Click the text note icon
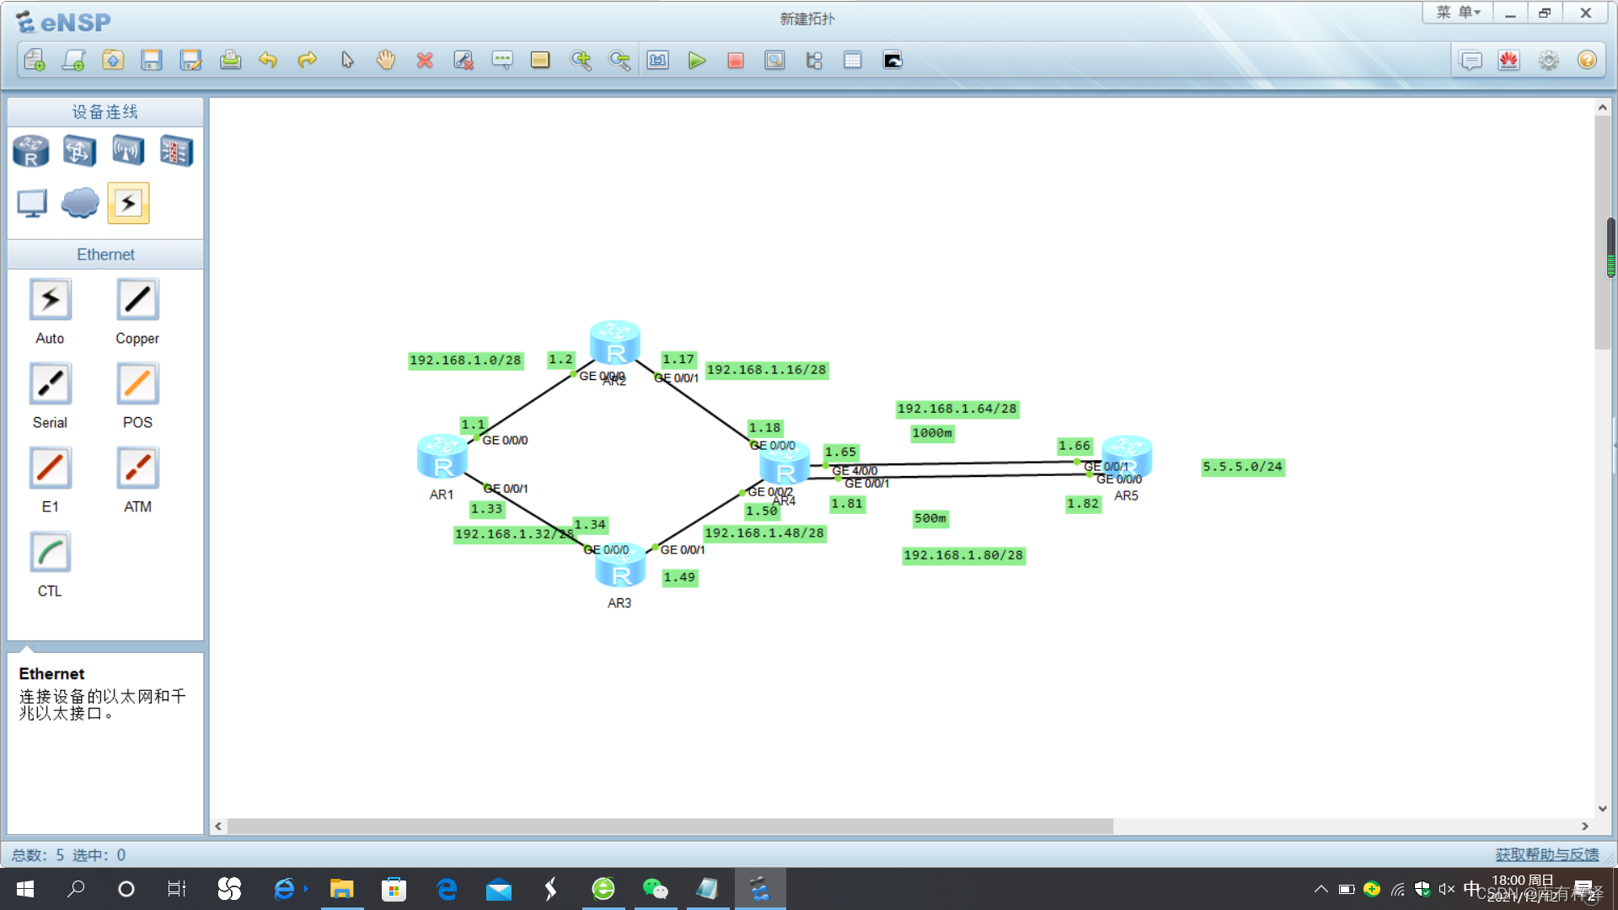1618x910 pixels. coord(502,60)
